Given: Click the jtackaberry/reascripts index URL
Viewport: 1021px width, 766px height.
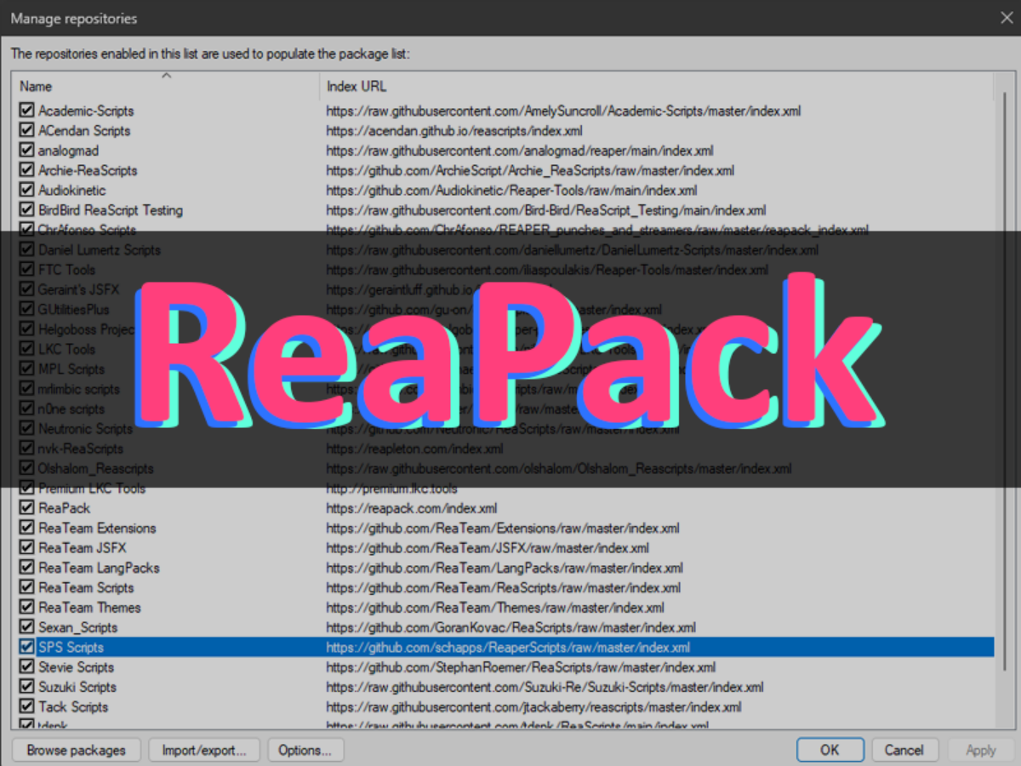Looking at the screenshot, I should tap(533, 707).
